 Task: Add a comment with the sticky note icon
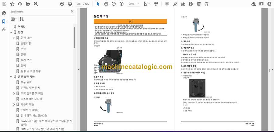click(167, 4)
